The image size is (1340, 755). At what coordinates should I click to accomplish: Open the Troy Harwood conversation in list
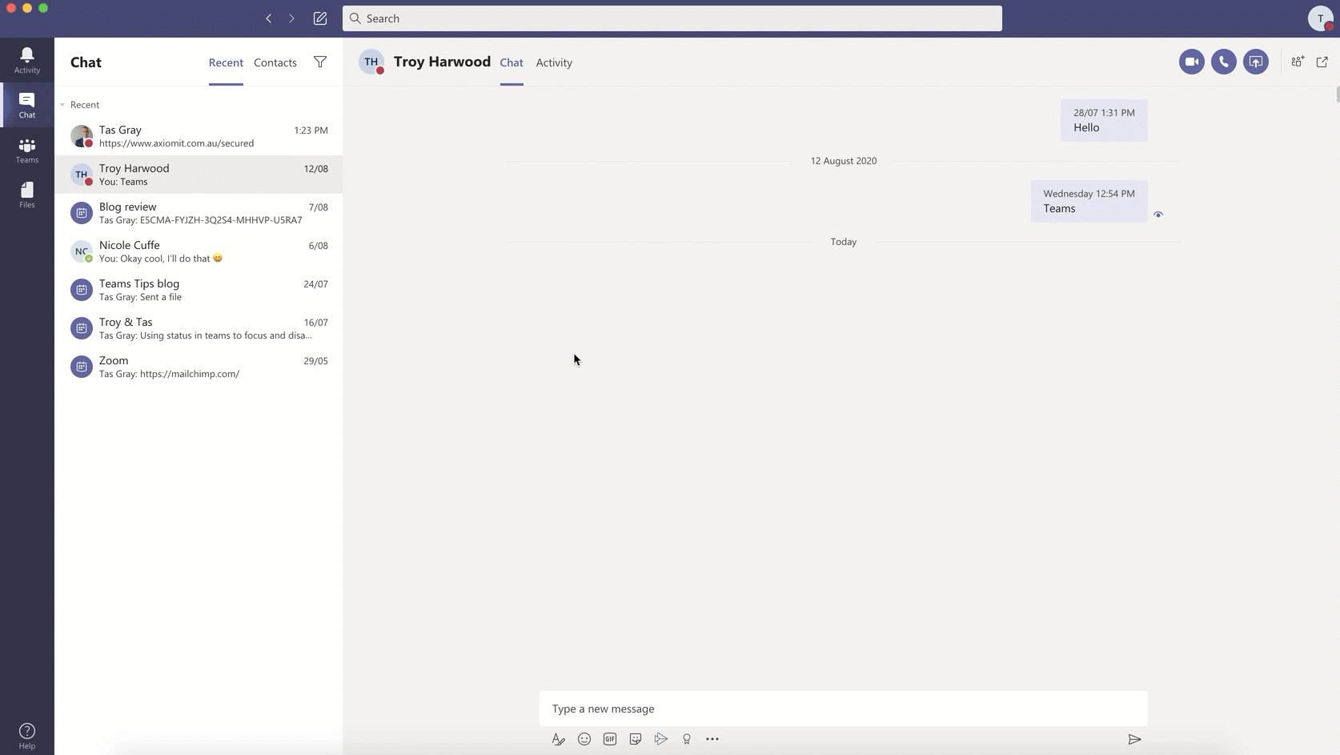pyautogui.click(x=199, y=175)
